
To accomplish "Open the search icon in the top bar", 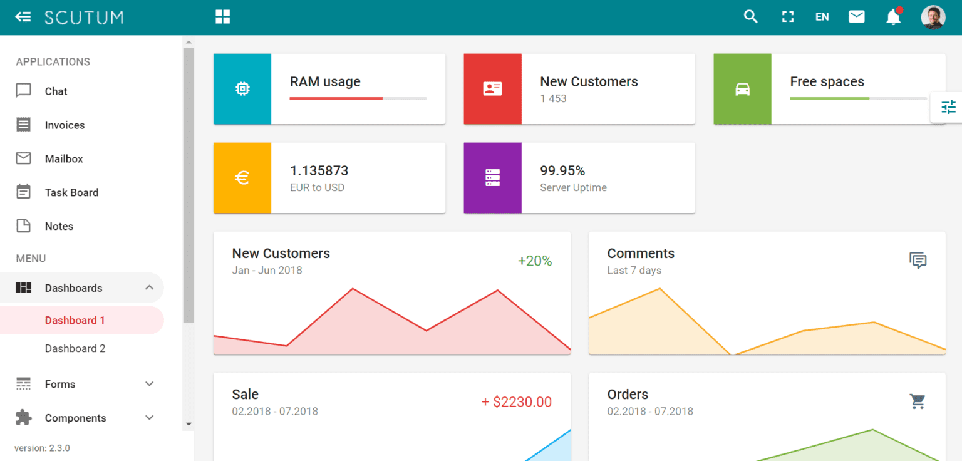I will tap(750, 17).
